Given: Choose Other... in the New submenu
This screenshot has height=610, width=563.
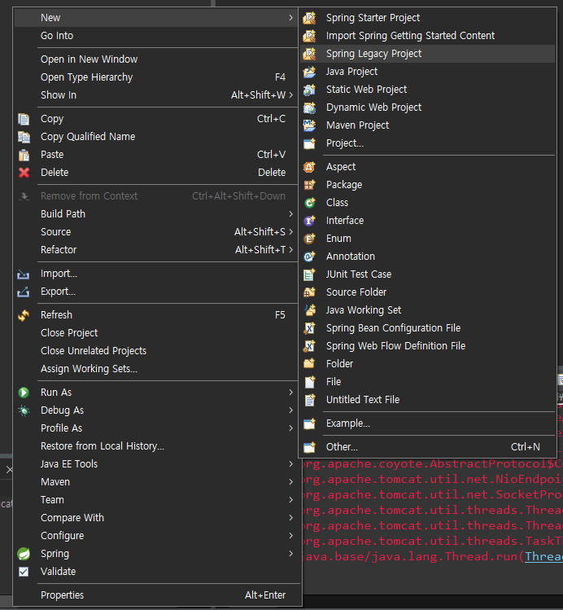Looking at the screenshot, I should tap(427, 447).
